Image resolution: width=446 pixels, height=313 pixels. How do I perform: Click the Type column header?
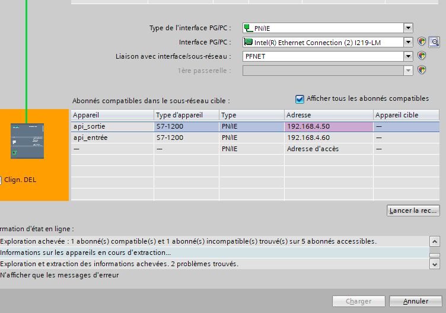point(251,115)
